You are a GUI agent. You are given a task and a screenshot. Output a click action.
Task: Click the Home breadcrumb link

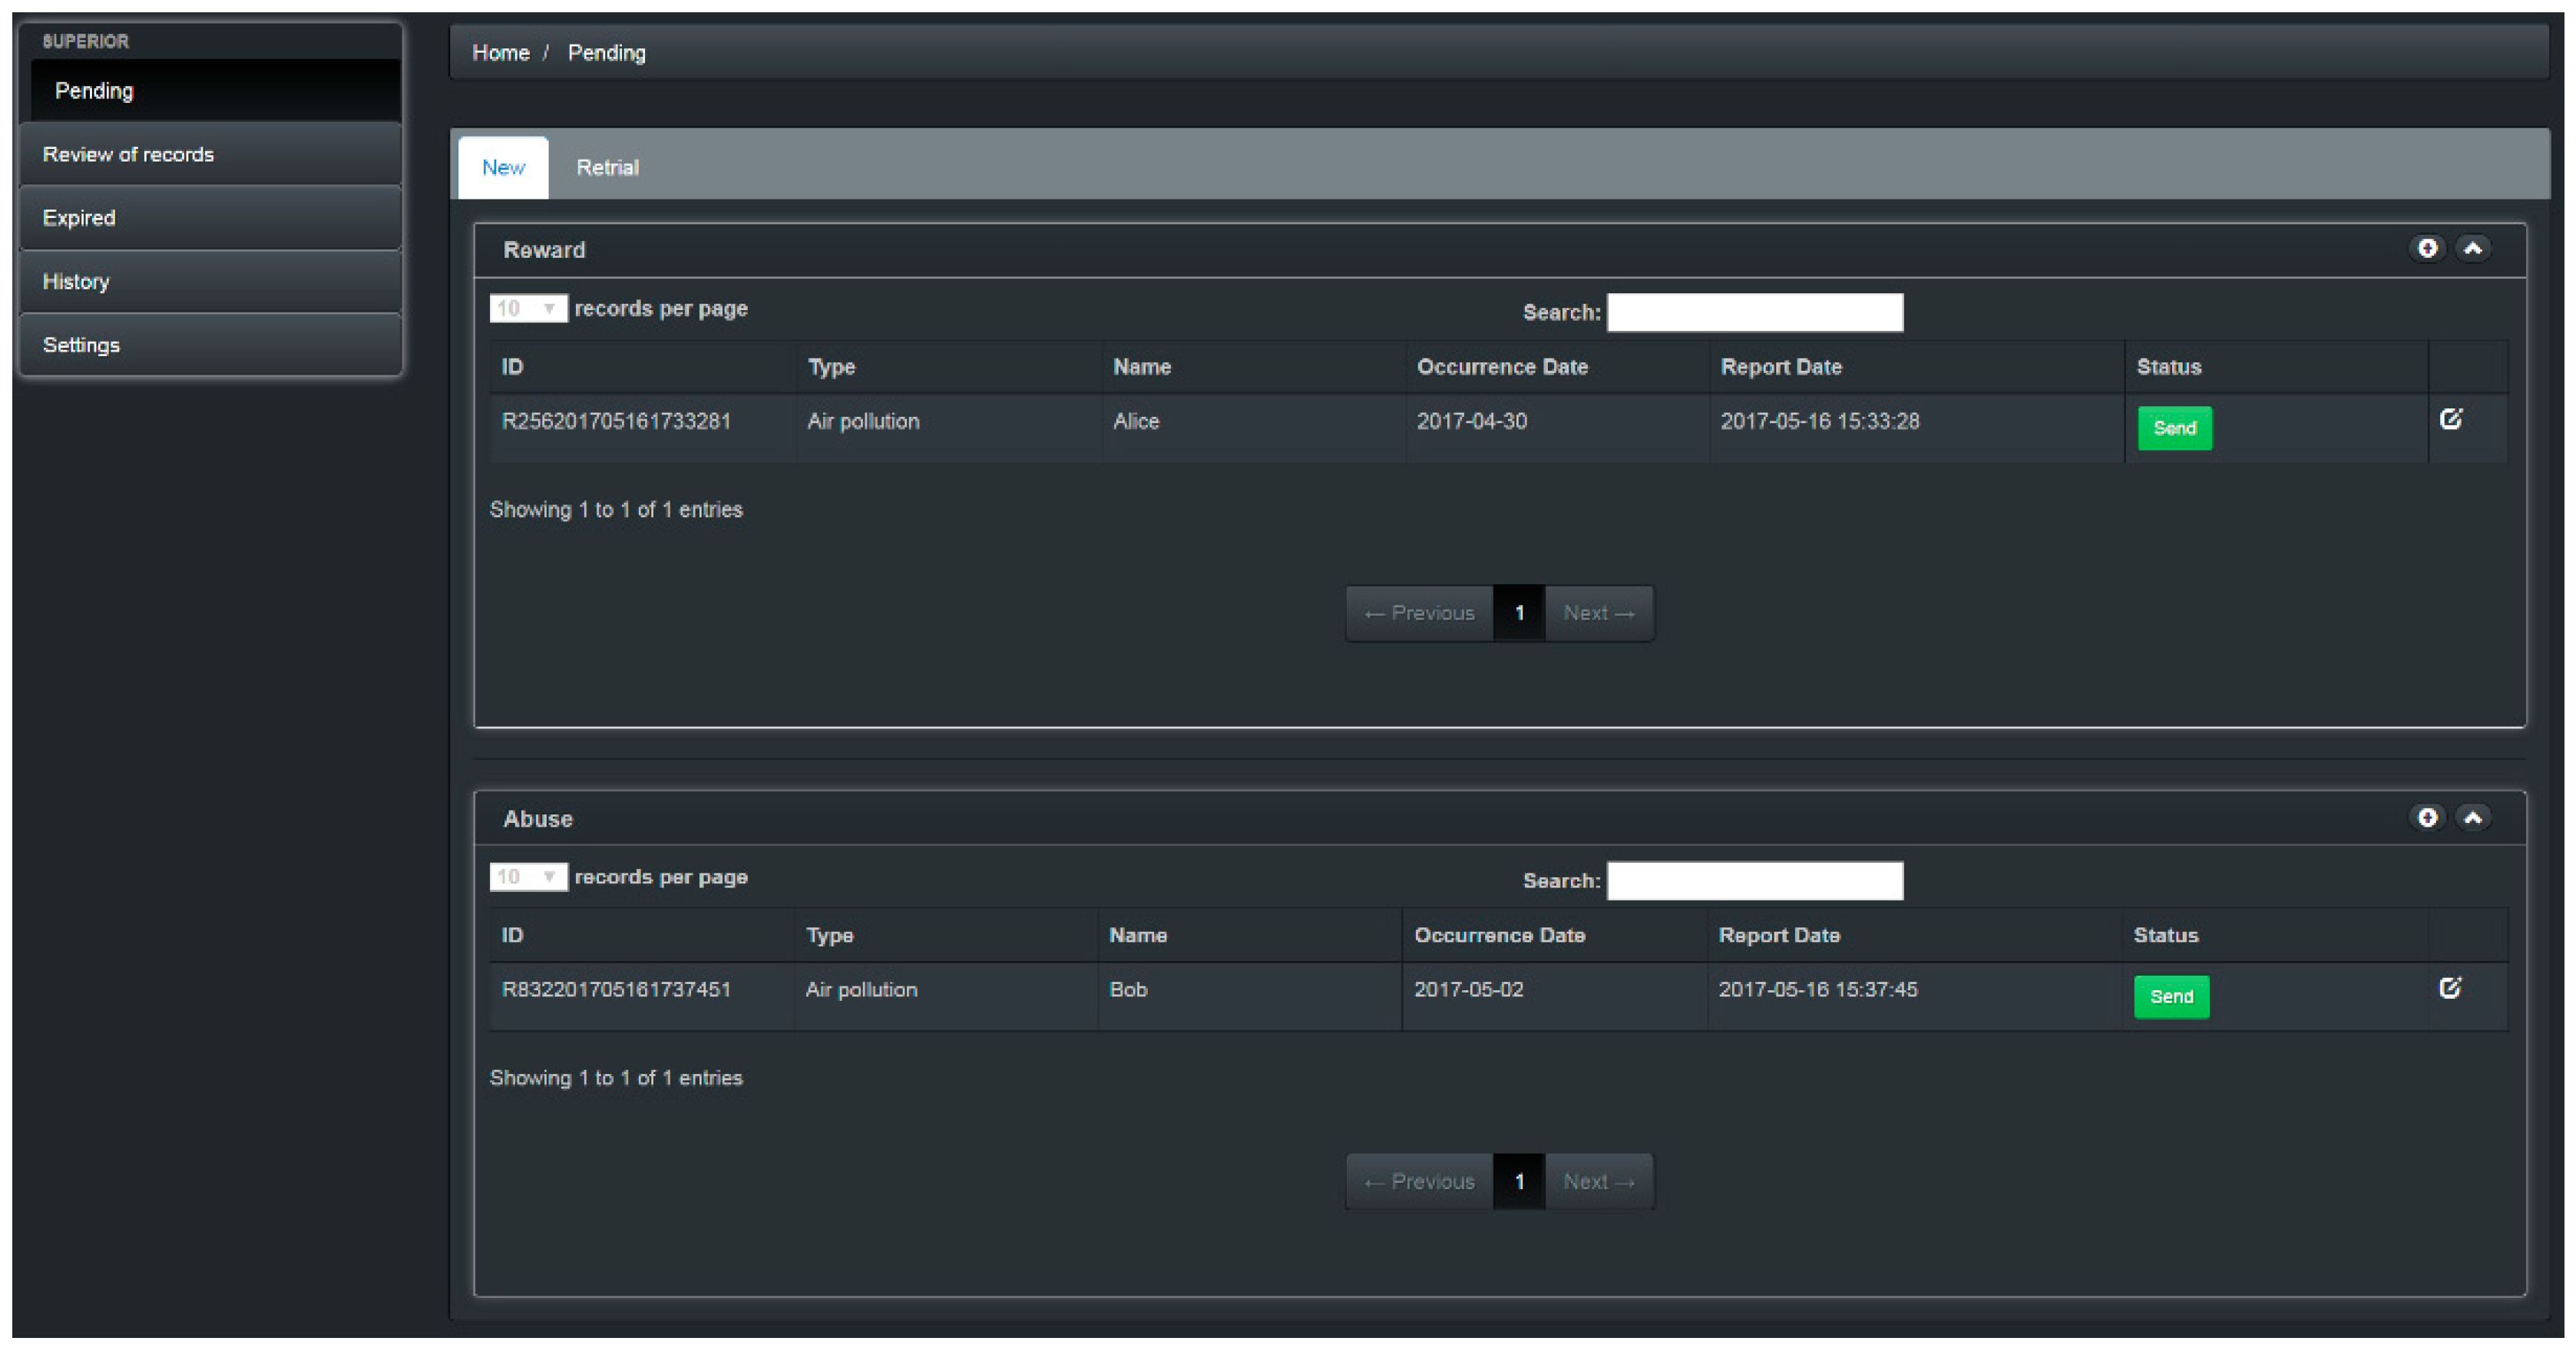(x=500, y=53)
